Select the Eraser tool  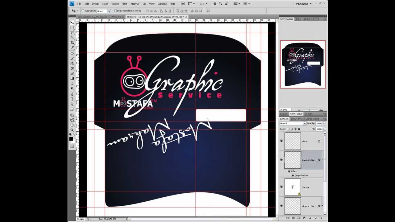tap(72, 73)
